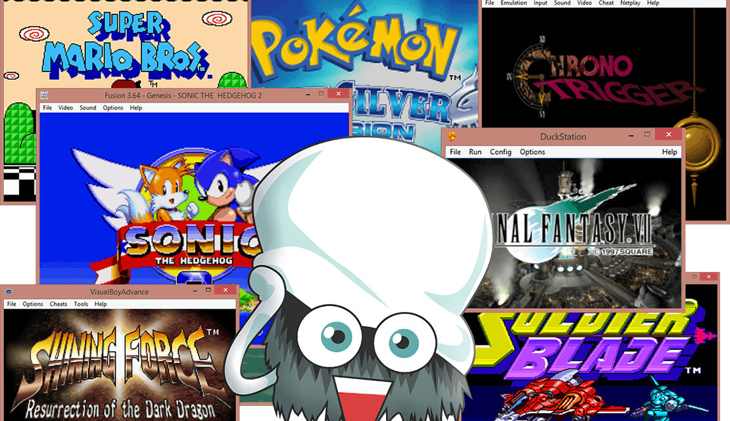This screenshot has width=730, height=421.
Task: Close the Fusion 3.64 window
Action: pos(339,93)
